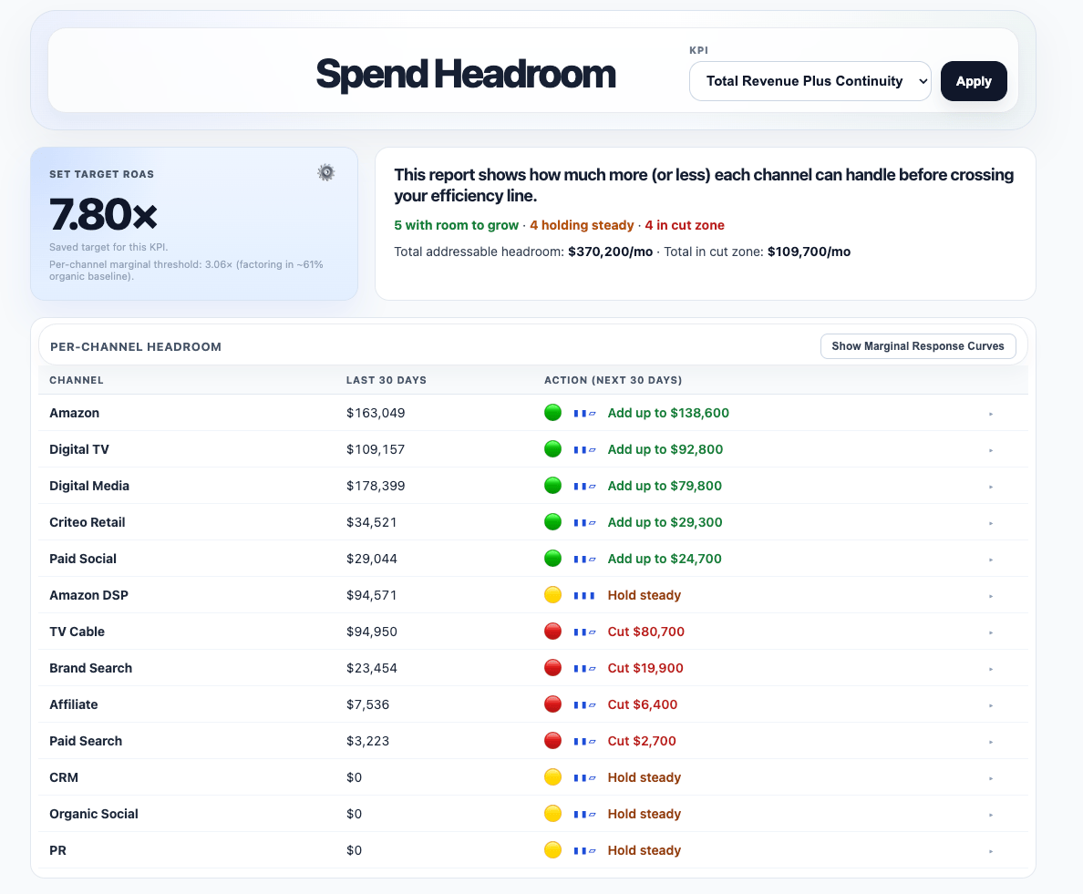Click the $94,571 spend value
The image size is (1083, 894).
[372, 595]
